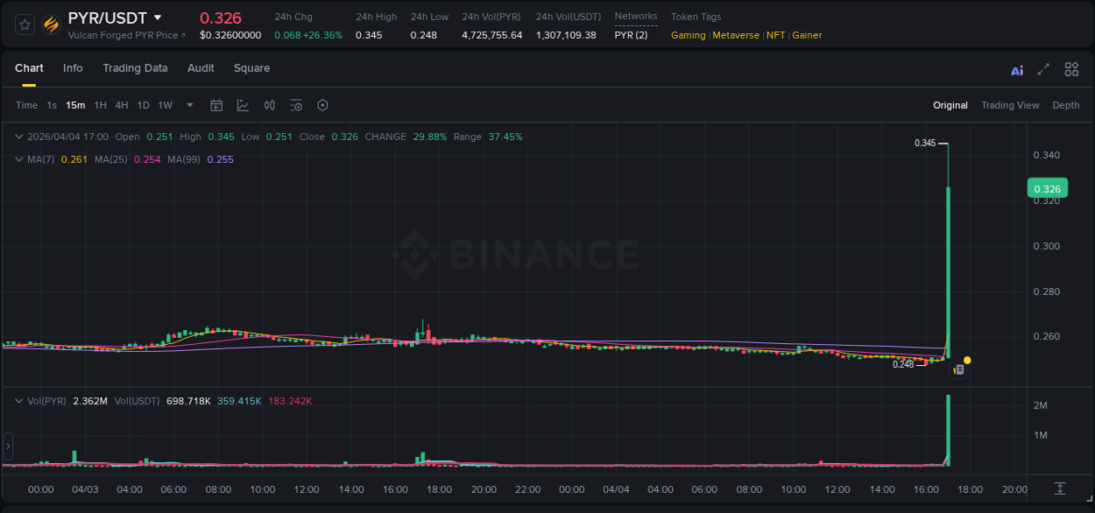Open the go-to-date calendar tool
Image resolution: width=1095 pixels, height=513 pixels.
pos(216,105)
